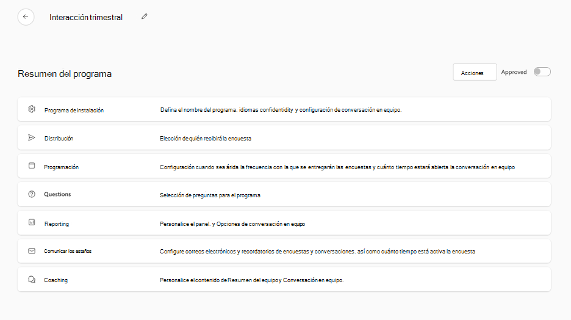Click the pencil icon to edit name
This screenshot has height=320, width=571.
(145, 16)
